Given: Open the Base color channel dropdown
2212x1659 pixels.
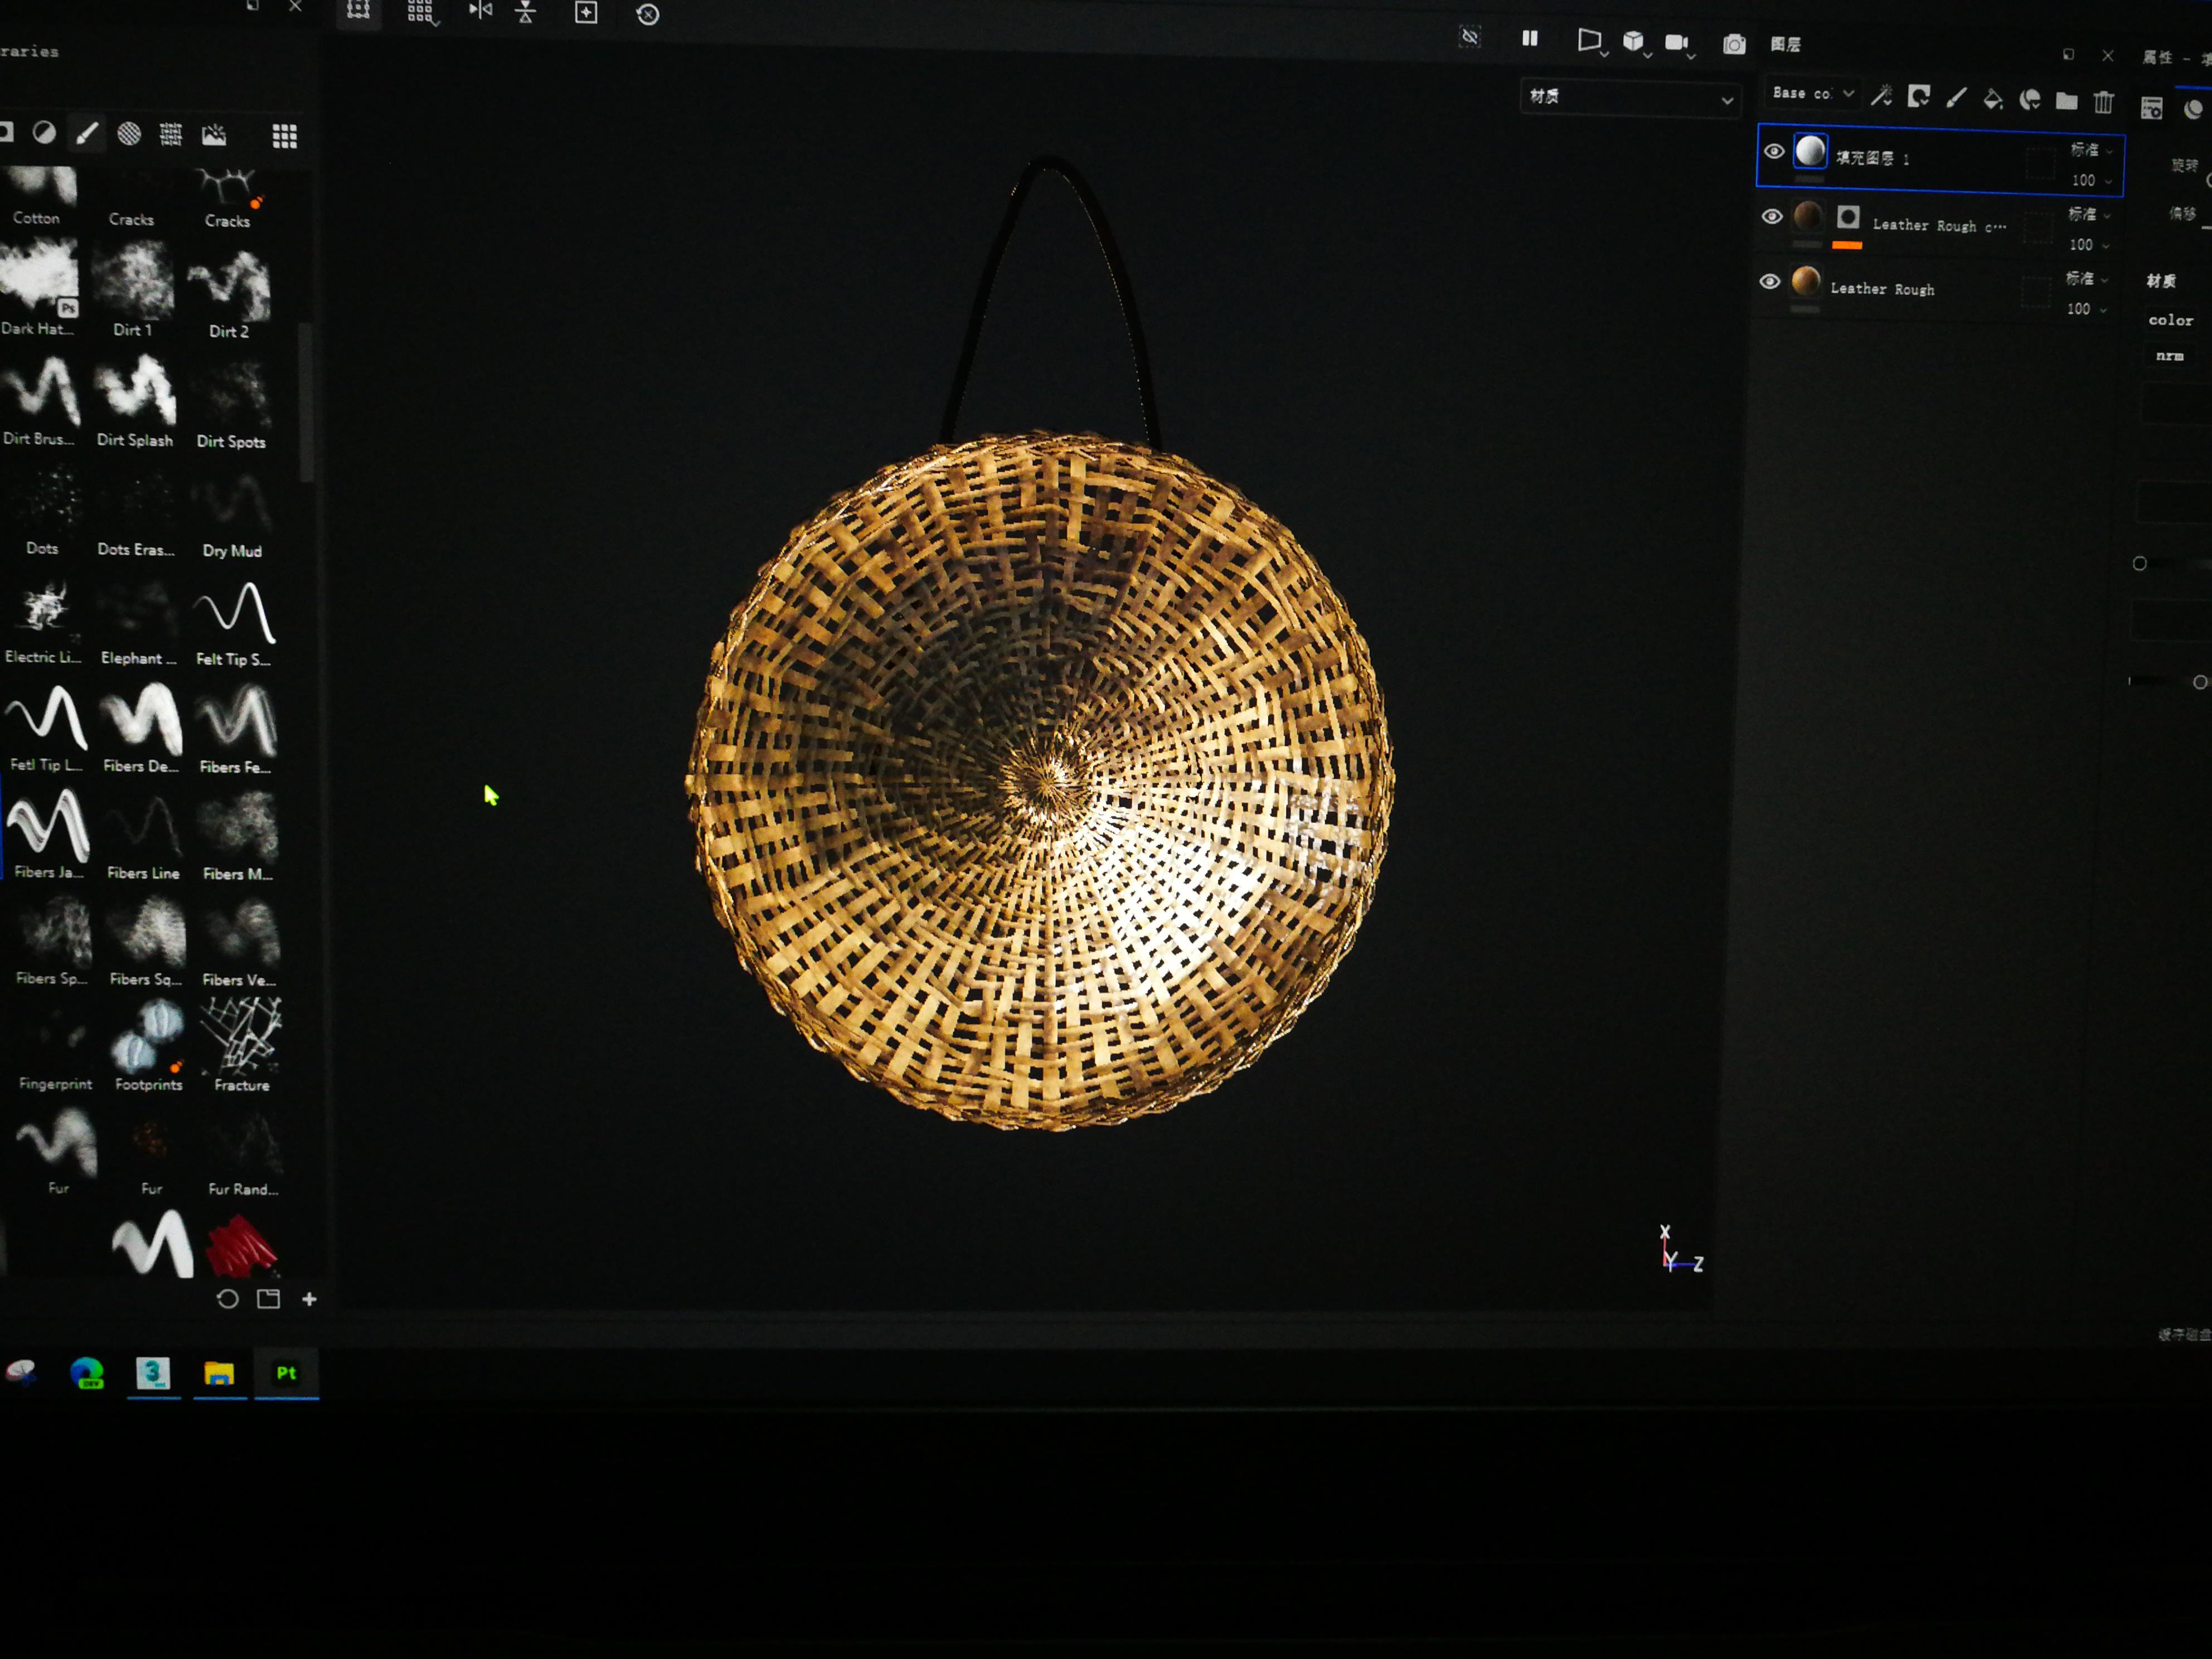Looking at the screenshot, I should click(x=1812, y=94).
